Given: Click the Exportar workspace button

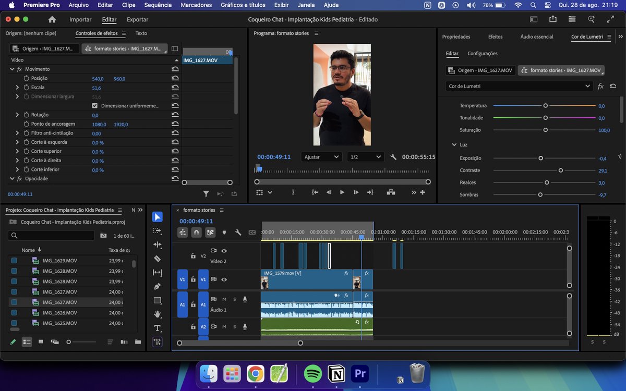Looking at the screenshot, I should click(x=137, y=20).
